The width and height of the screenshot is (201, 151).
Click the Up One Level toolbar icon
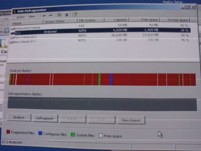click(x=59, y=15)
